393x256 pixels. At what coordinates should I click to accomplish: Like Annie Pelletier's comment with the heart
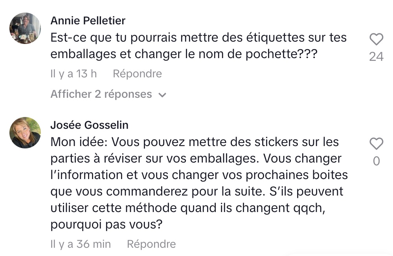pos(376,39)
